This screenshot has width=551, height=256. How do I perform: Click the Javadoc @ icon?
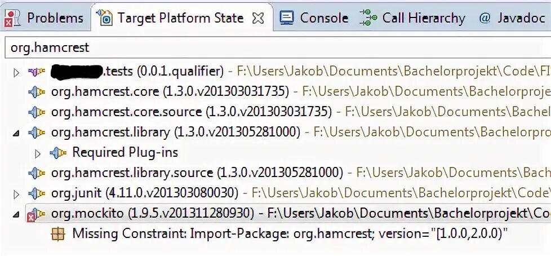pyautogui.click(x=485, y=18)
